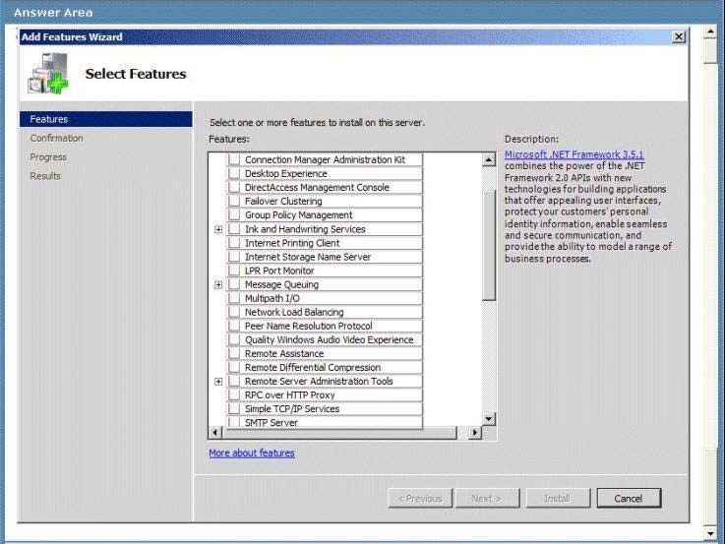Click the Remote Assistance label
This screenshot has width=725, height=544.
tap(284, 353)
